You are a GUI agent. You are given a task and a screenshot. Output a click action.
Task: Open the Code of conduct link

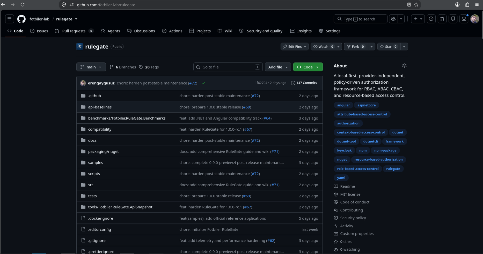tap(352, 202)
